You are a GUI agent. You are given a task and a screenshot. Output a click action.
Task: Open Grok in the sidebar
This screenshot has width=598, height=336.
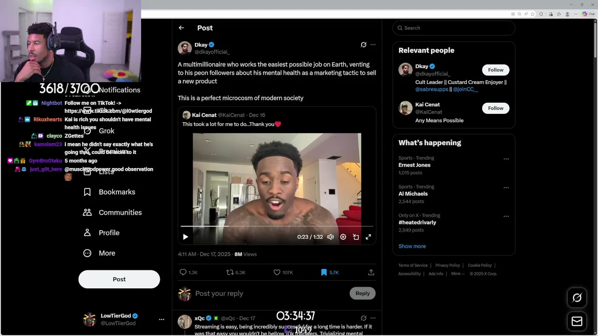coord(99,131)
